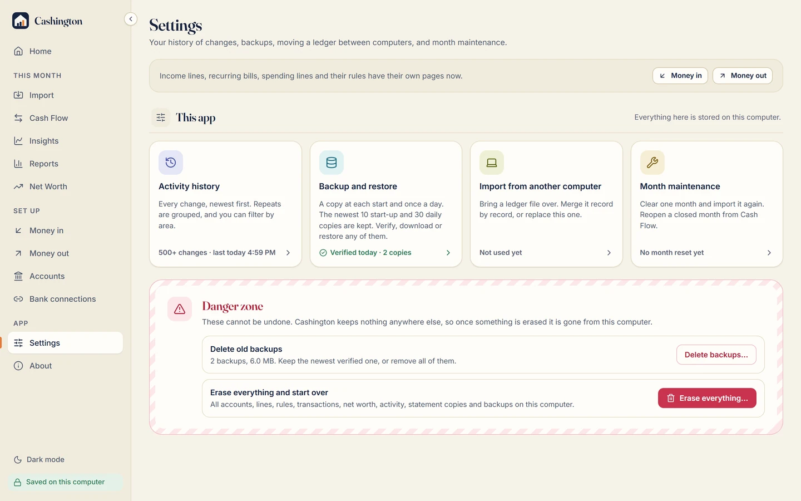Click the Backup and restore database icon
The width and height of the screenshot is (801, 501).
tap(332, 163)
